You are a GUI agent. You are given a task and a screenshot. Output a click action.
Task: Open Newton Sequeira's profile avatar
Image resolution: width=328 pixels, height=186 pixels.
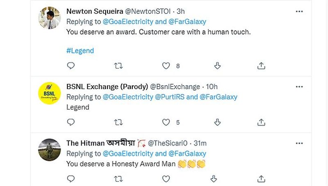50,18
